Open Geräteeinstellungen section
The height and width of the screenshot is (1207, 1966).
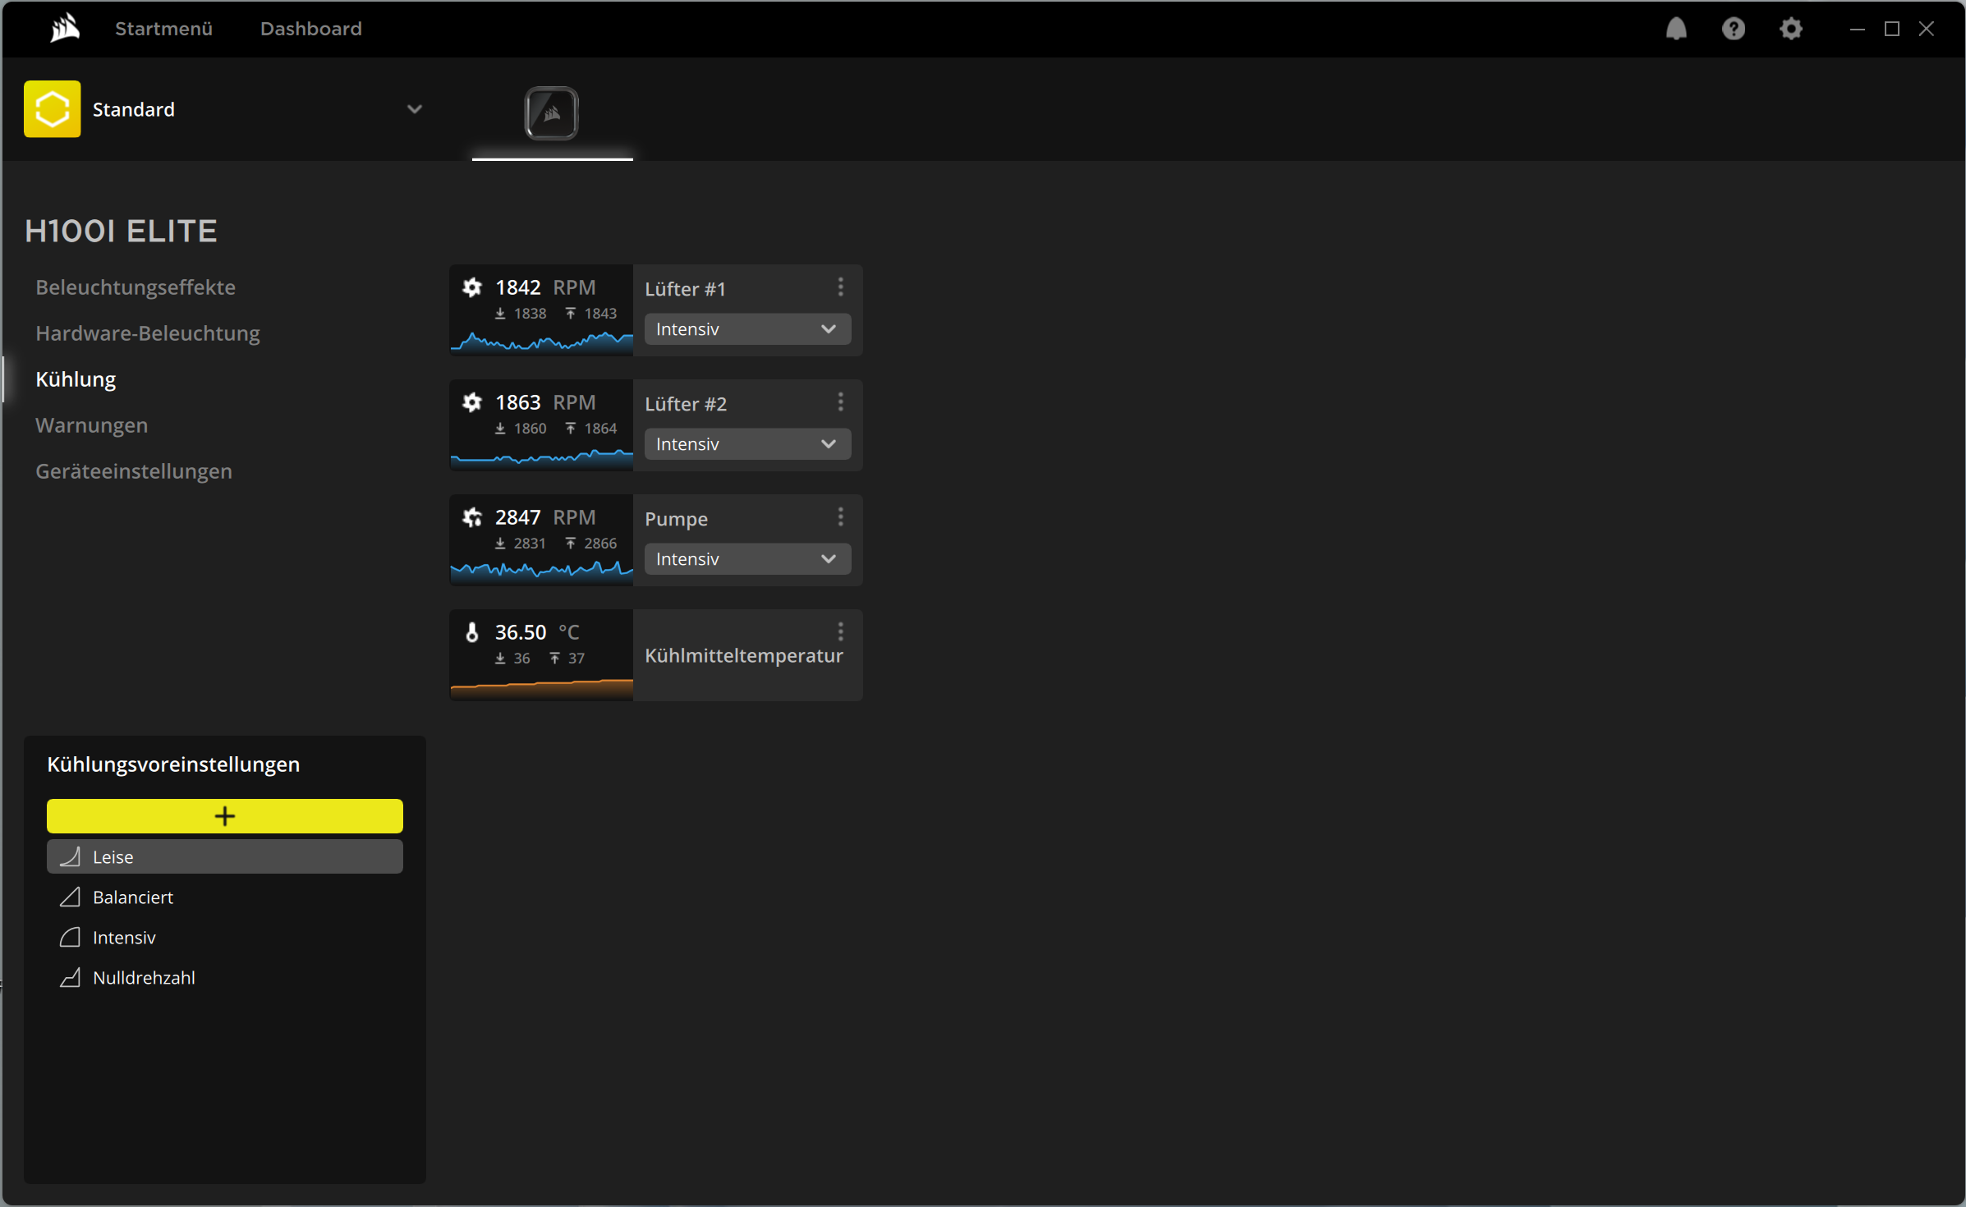point(134,471)
